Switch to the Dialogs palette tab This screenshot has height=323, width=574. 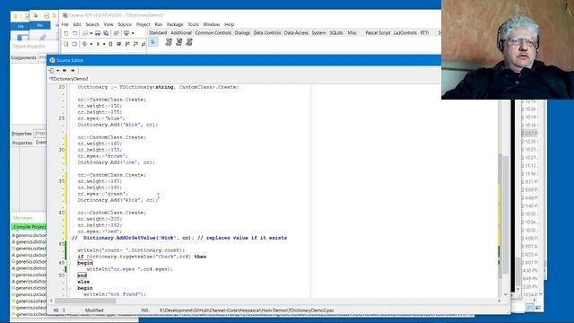click(x=242, y=33)
